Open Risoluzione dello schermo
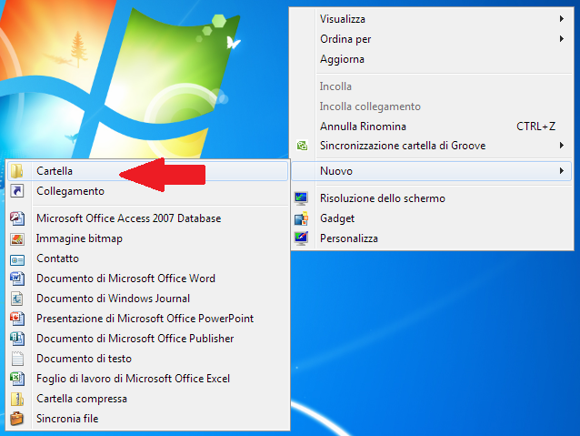The image size is (580, 436). 431,198
